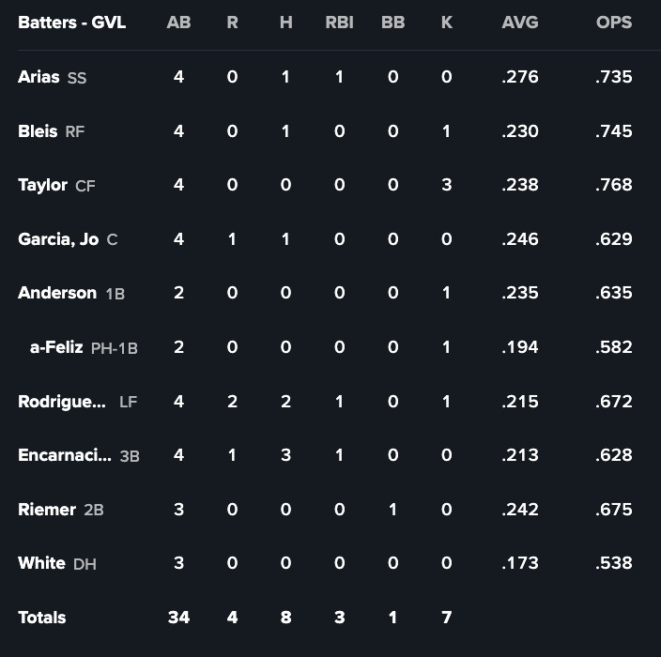The height and width of the screenshot is (657, 661).
Task: Select Taylor in the batters list
Action: pyautogui.click(x=42, y=185)
